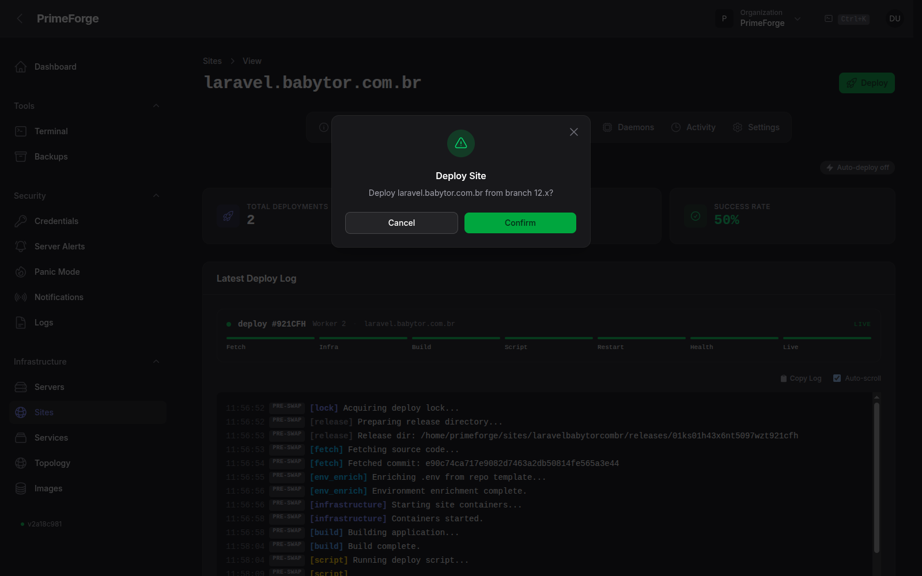Image resolution: width=922 pixels, height=576 pixels.
Task: Click the Worker 2 label
Action: coord(329,324)
